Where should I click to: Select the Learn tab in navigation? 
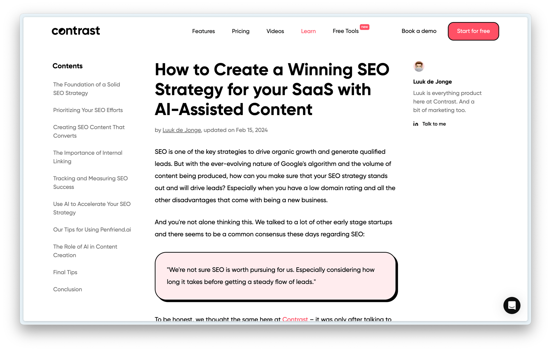309,31
